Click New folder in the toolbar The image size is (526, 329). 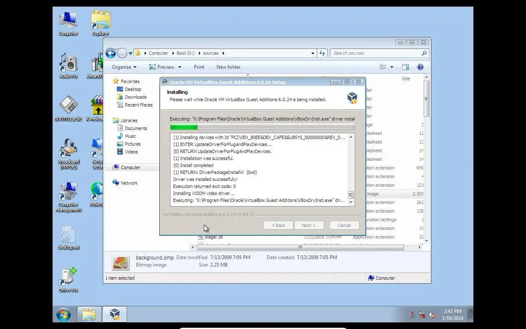coord(228,67)
